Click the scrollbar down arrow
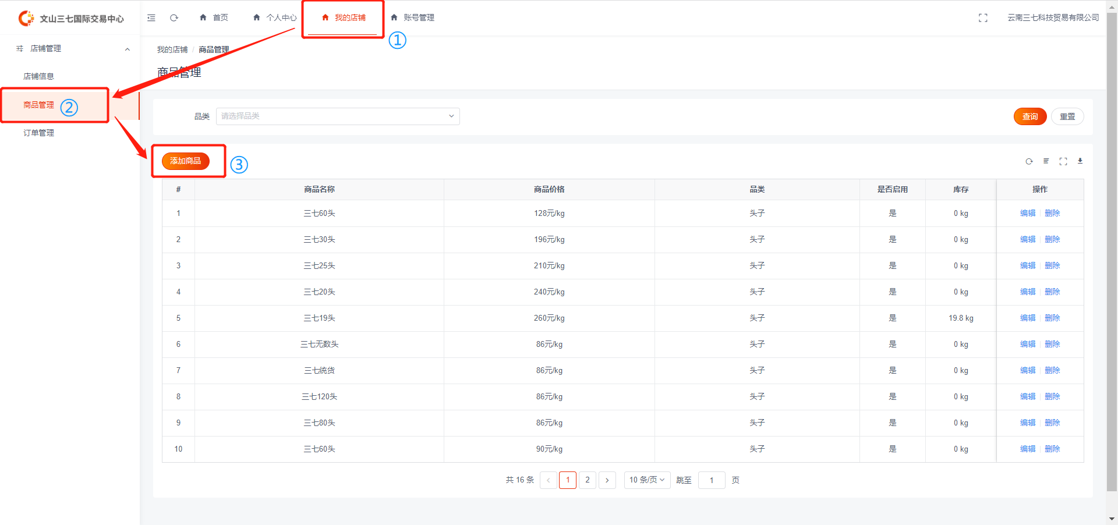This screenshot has width=1118, height=525. (x=1112, y=519)
